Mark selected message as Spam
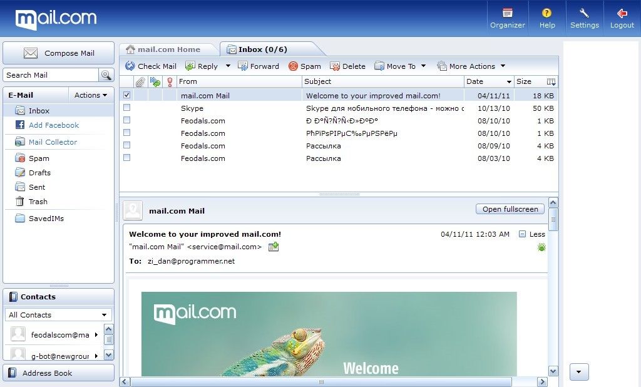This screenshot has height=387, width=641. point(305,66)
